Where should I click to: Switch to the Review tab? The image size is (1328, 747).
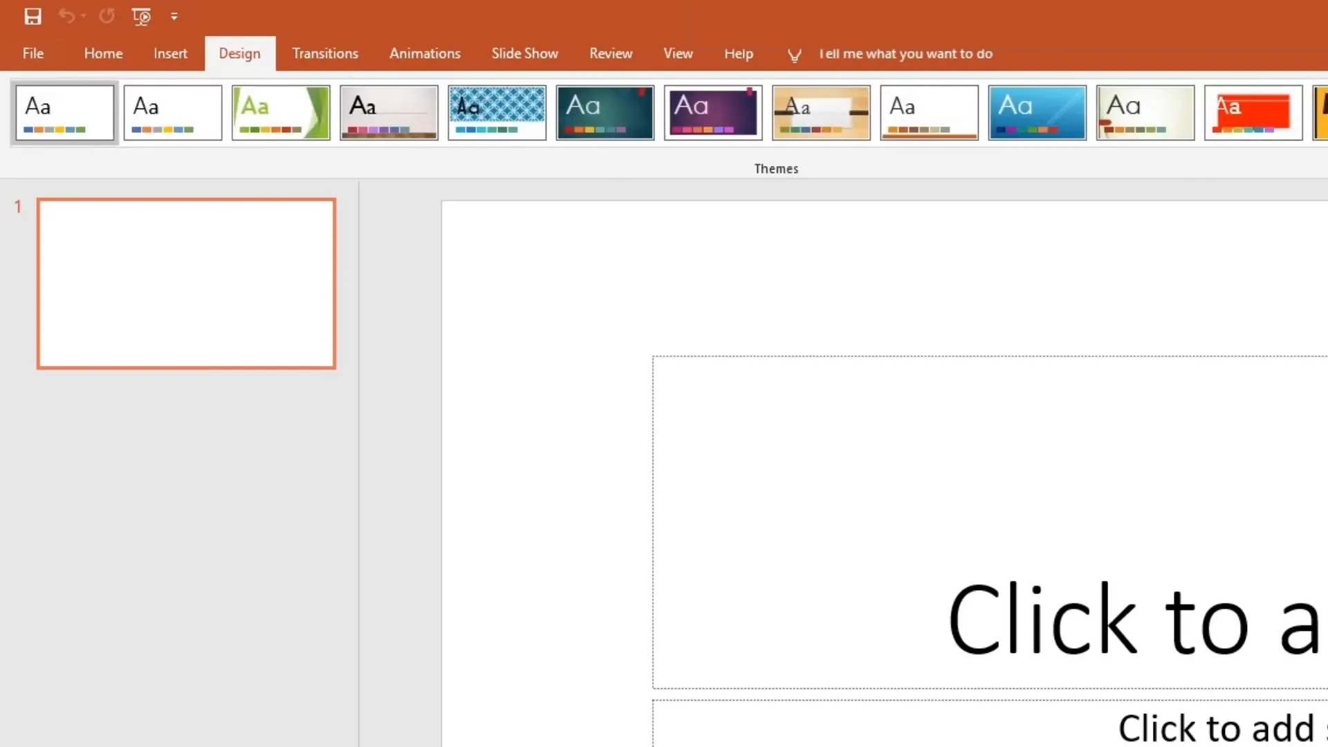[x=611, y=53]
